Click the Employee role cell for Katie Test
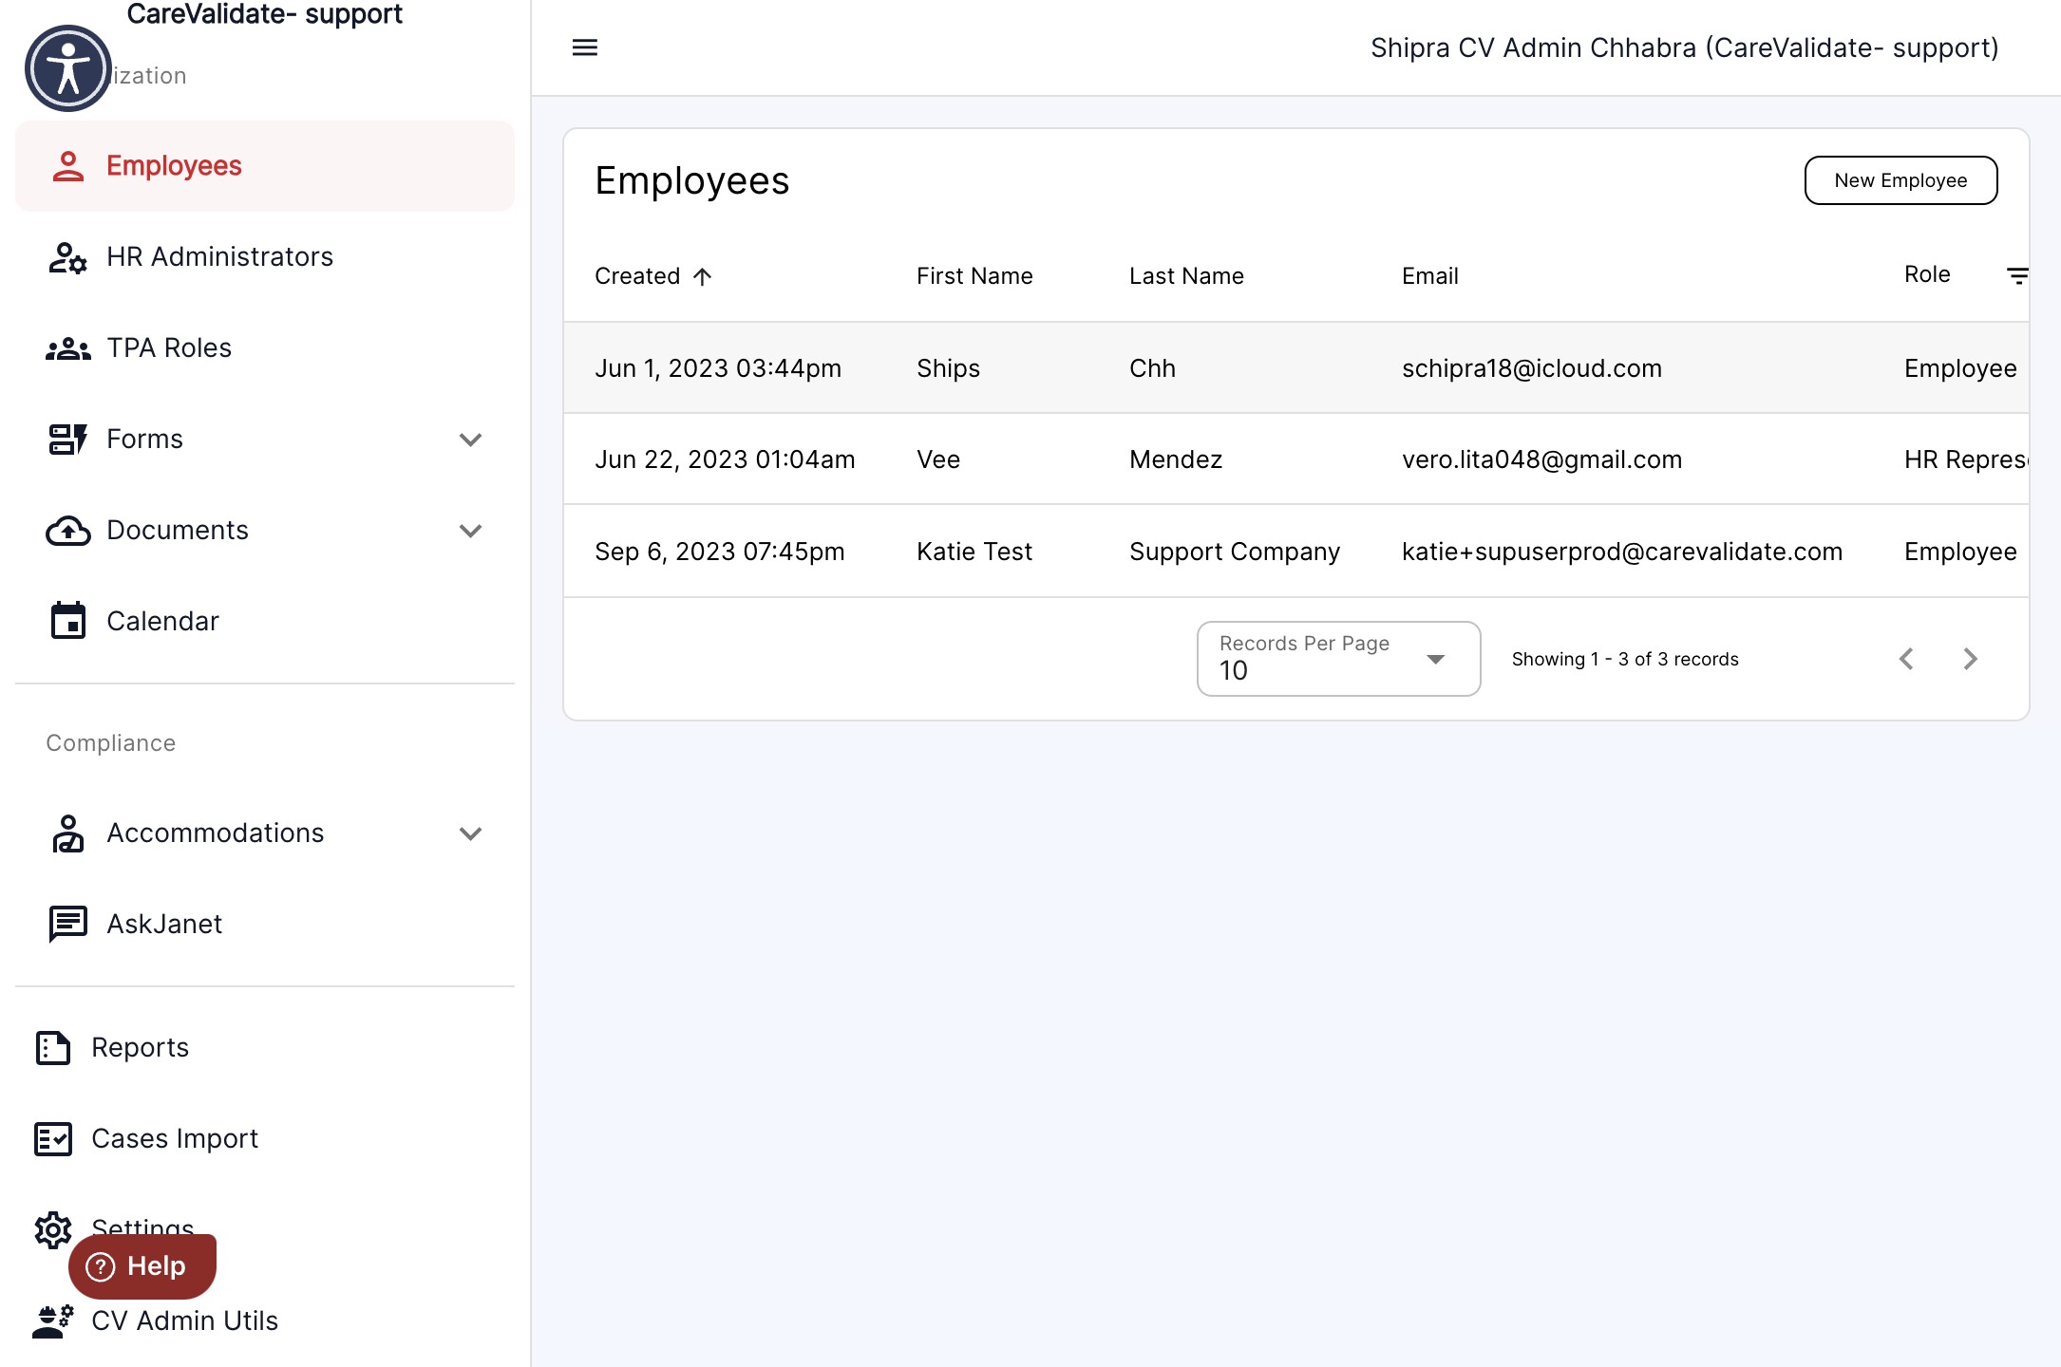The width and height of the screenshot is (2061, 1367). (1960, 552)
